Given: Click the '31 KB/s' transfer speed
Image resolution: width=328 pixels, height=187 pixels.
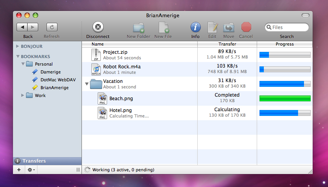Looking at the screenshot, I should coord(227,81).
